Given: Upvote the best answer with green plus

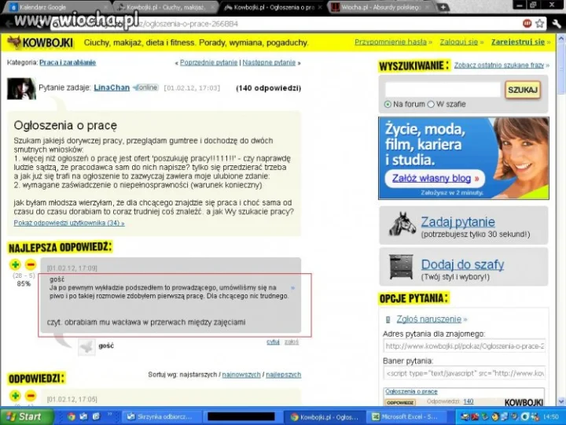Looking at the screenshot, I should pyautogui.click(x=15, y=264).
